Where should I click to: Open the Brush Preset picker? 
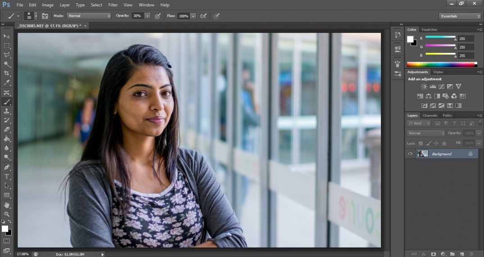click(x=31, y=16)
